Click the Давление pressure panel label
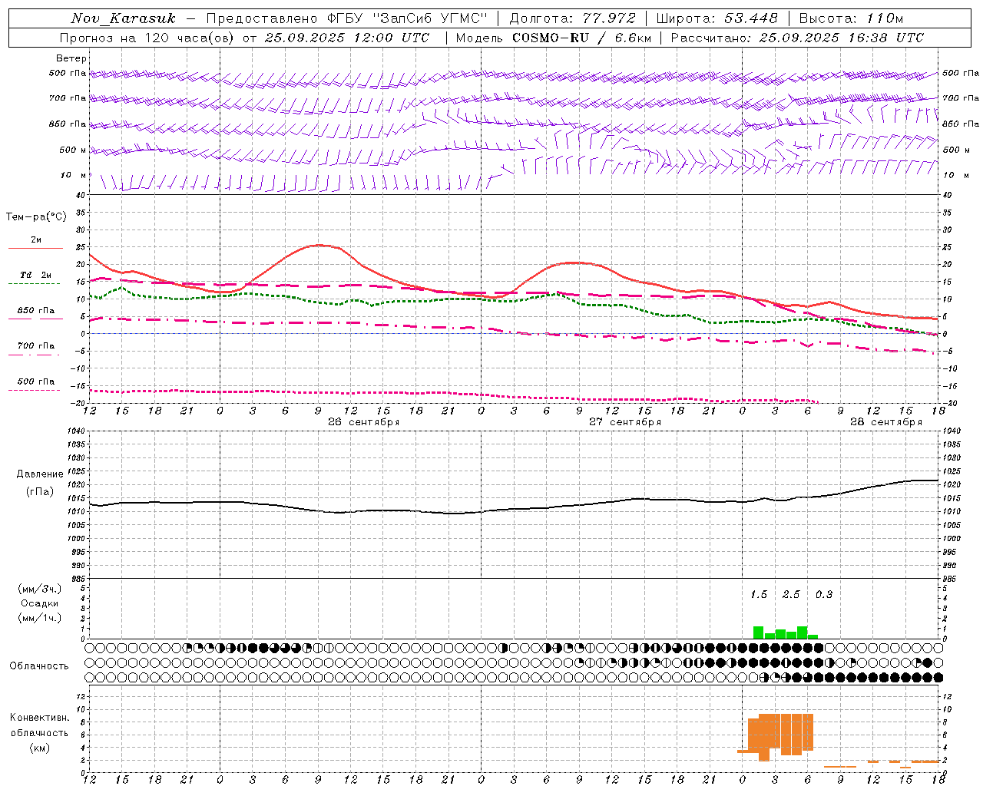The image size is (983, 786). pos(40,474)
